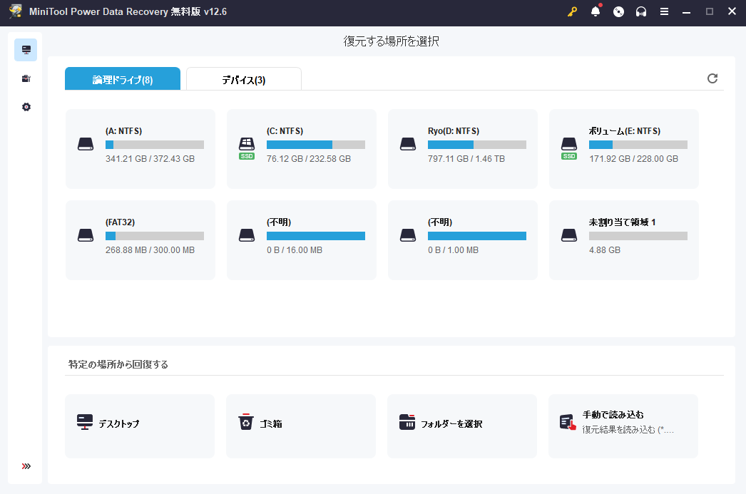Stay on the 論理ドライブ(8) tab
The width and height of the screenshot is (746, 494).
click(x=122, y=79)
